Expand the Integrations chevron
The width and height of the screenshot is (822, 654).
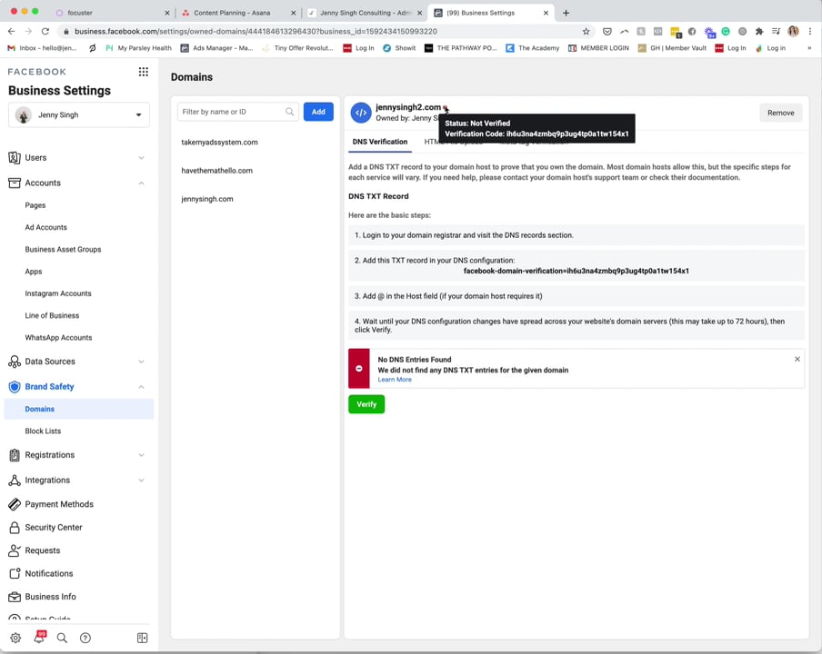click(141, 481)
